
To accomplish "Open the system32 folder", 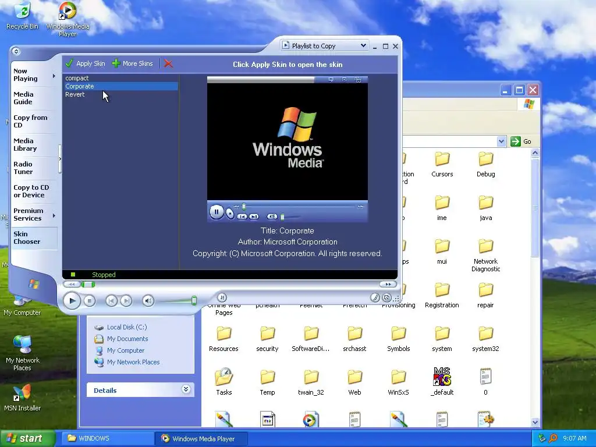I will [486, 339].
